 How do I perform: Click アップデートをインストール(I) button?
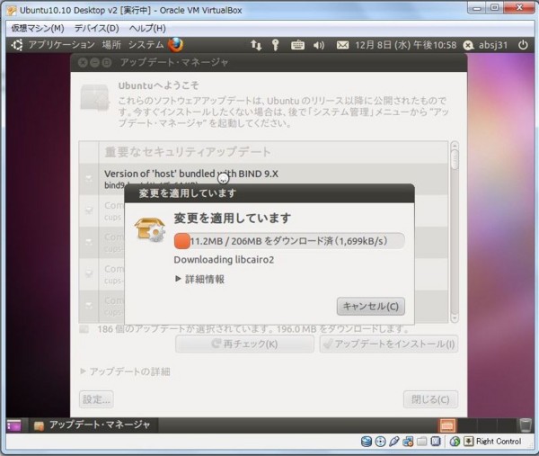point(389,344)
